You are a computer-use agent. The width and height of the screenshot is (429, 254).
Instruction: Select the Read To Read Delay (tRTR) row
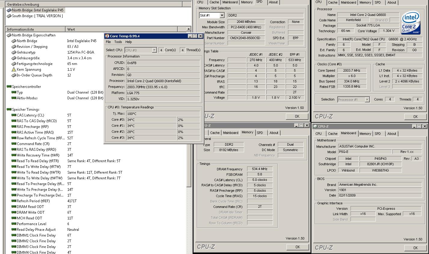[96, 161]
